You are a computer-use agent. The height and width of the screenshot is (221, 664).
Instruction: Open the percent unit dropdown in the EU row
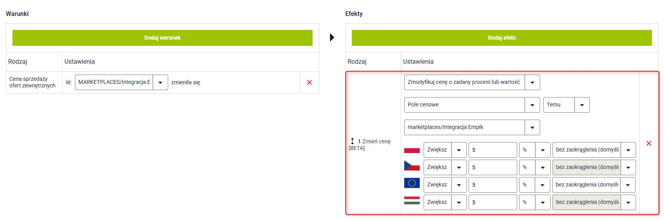[x=542, y=185]
